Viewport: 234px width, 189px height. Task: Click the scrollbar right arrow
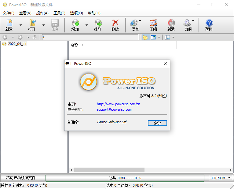point(230,170)
